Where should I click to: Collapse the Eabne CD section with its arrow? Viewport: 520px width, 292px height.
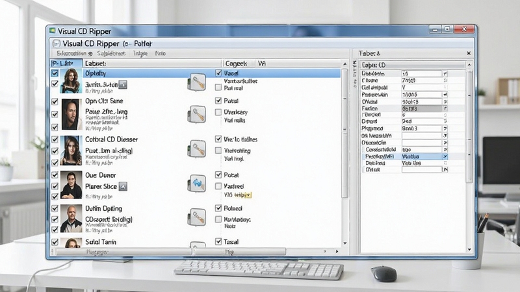[x=469, y=65]
